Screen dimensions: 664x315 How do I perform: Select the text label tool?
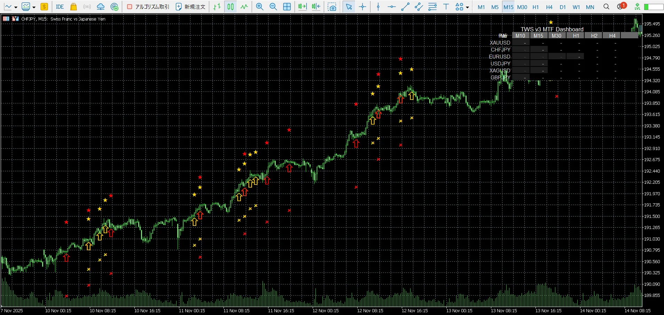[446, 7]
